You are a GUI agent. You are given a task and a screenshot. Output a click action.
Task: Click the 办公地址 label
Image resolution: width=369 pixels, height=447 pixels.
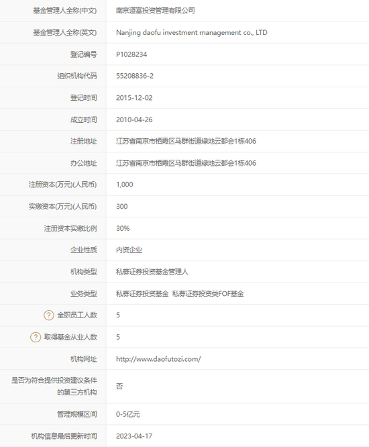(x=83, y=163)
